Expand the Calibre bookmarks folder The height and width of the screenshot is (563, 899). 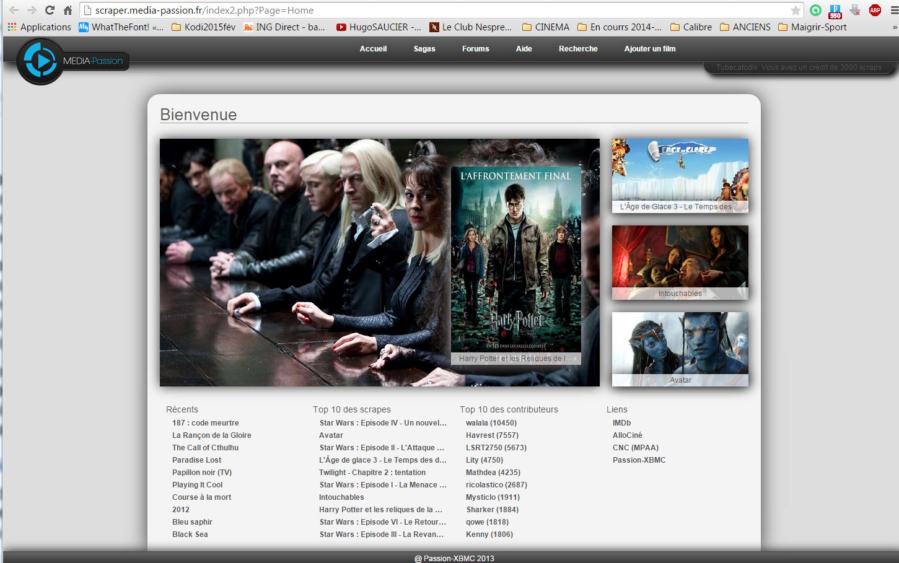pos(691,27)
